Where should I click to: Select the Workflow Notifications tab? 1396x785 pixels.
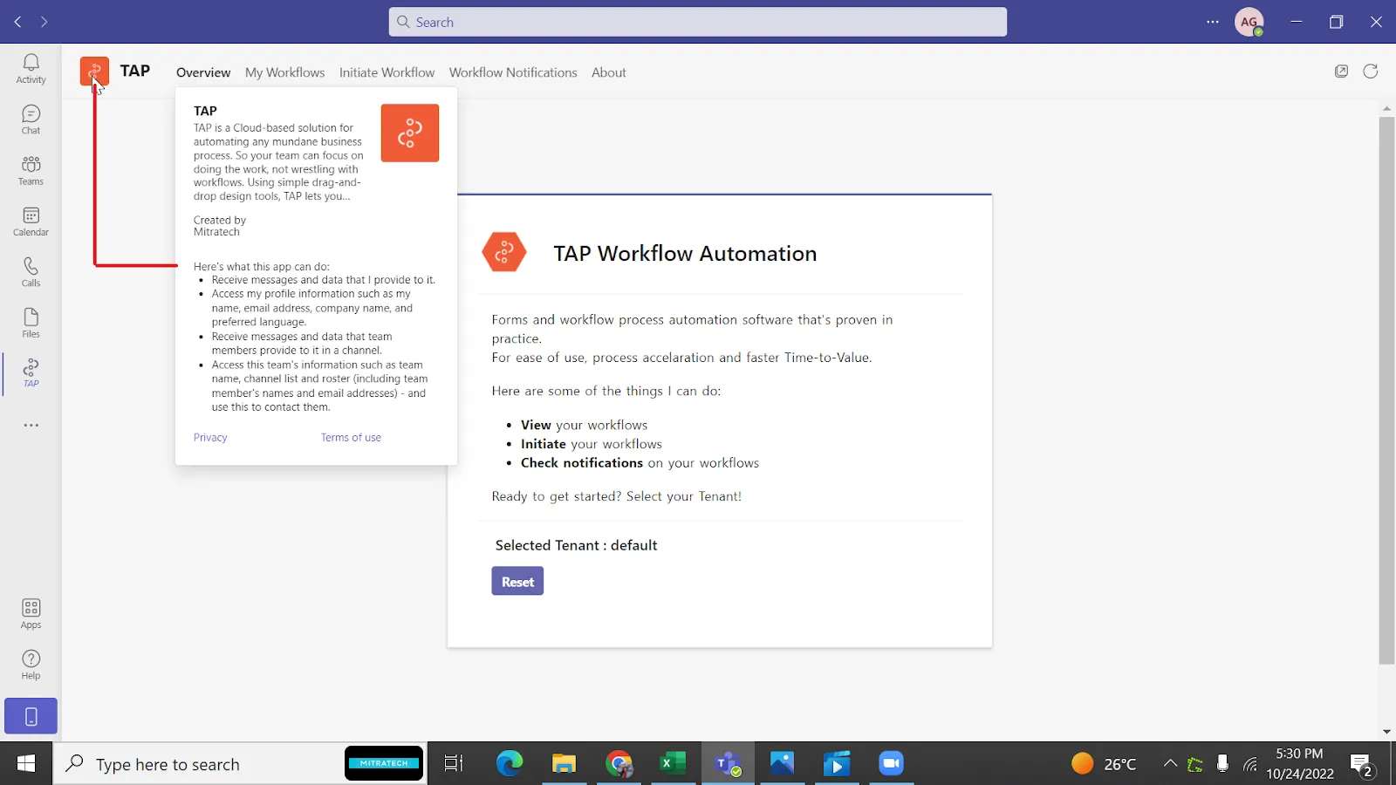coord(513,72)
